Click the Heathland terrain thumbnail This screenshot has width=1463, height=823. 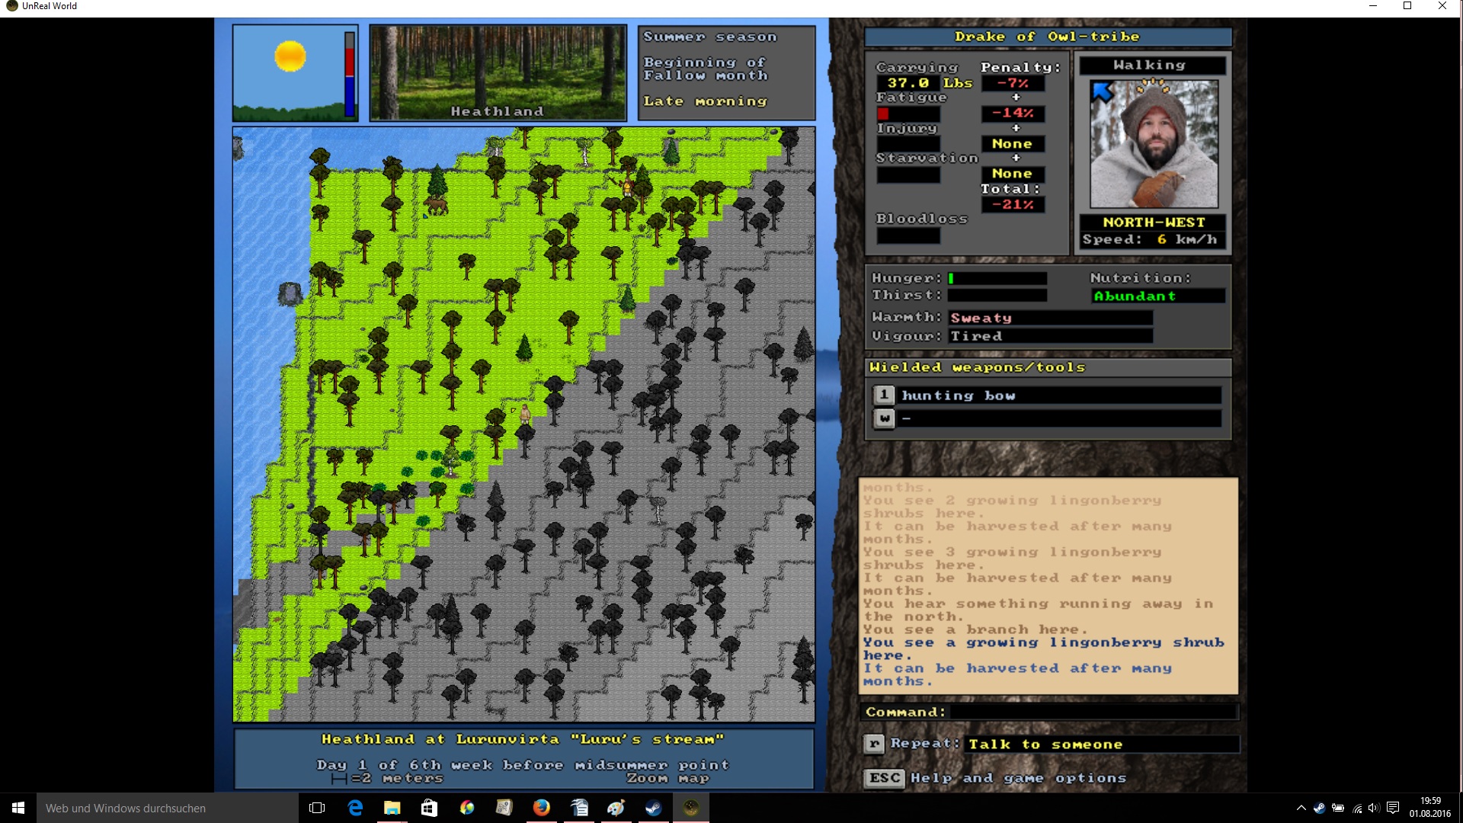coord(498,73)
